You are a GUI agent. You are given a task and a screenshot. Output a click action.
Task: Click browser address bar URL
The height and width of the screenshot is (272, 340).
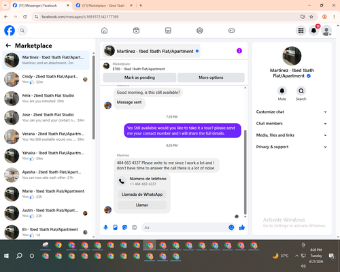80,17
